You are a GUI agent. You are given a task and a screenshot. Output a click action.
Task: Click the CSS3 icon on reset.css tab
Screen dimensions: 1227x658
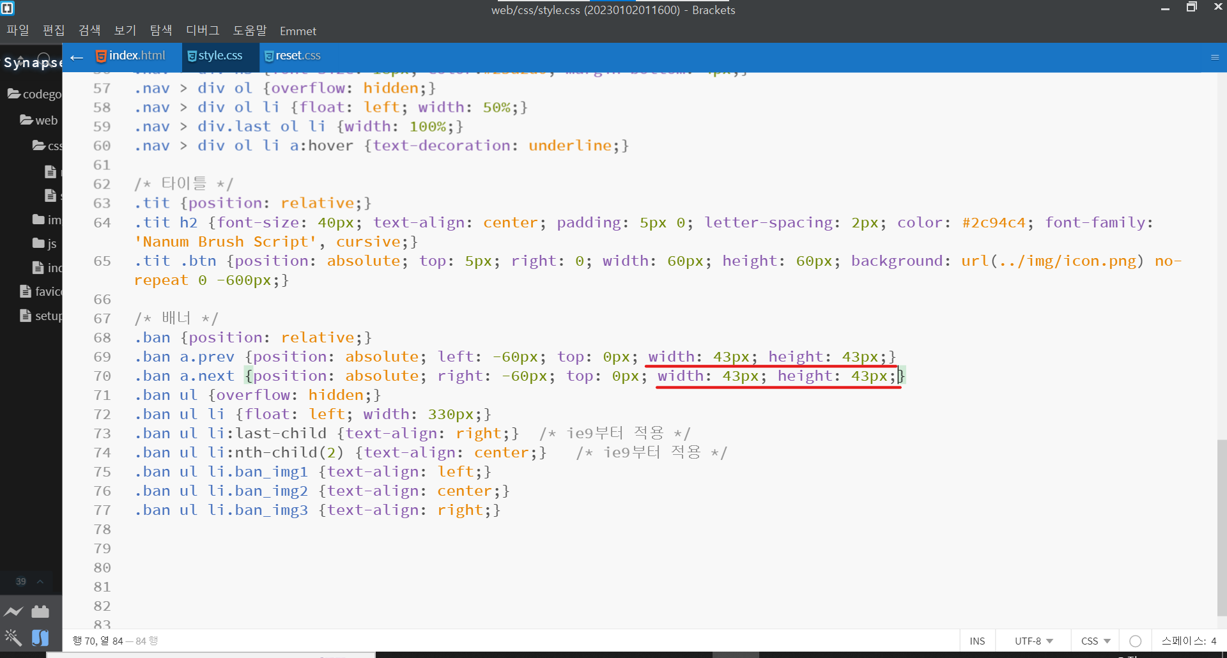pos(269,56)
